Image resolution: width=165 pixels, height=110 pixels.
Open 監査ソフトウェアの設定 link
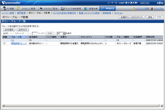point(89,13)
